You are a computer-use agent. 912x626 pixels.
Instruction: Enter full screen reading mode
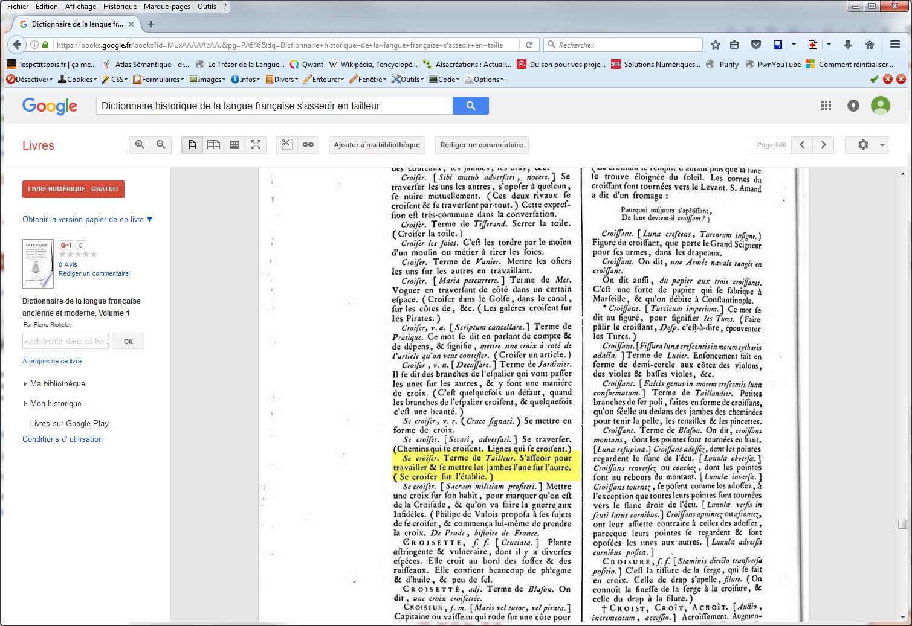tap(256, 145)
